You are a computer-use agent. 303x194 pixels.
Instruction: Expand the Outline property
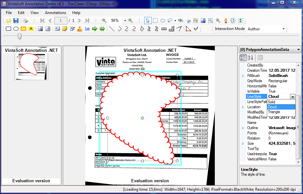click(243, 128)
